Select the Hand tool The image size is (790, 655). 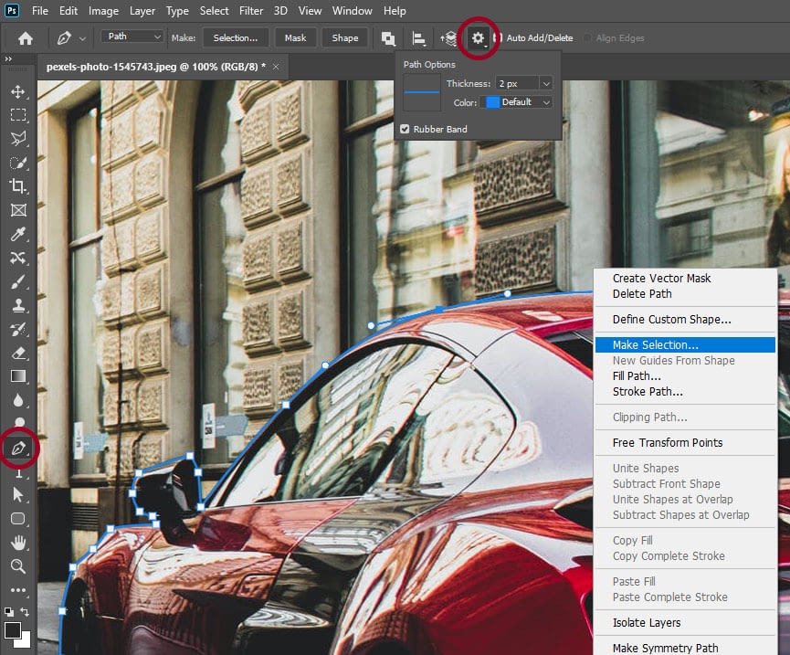[x=18, y=542]
